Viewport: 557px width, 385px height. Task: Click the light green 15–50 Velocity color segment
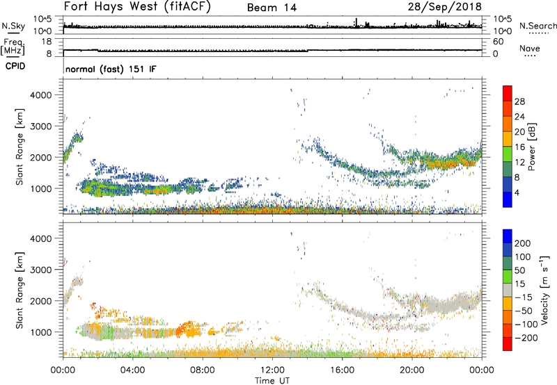tap(508, 277)
